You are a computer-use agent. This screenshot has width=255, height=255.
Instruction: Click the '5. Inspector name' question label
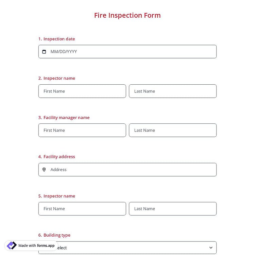coord(56,196)
